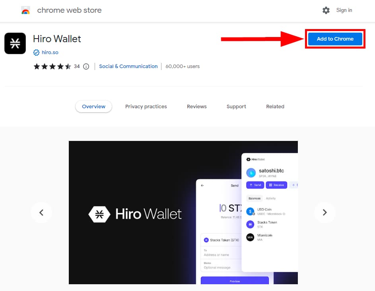The height and width of the screenshot is (291, 375).
Task: Switch to the Privacy practices tab
Action: [146, 107]
